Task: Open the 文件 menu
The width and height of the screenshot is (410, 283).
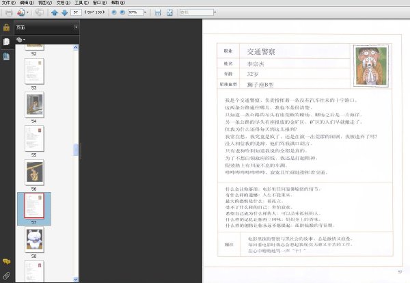Action: coord(8,3)
